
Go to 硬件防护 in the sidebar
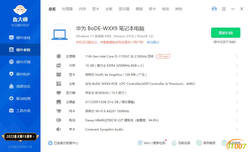click(20, 74)
